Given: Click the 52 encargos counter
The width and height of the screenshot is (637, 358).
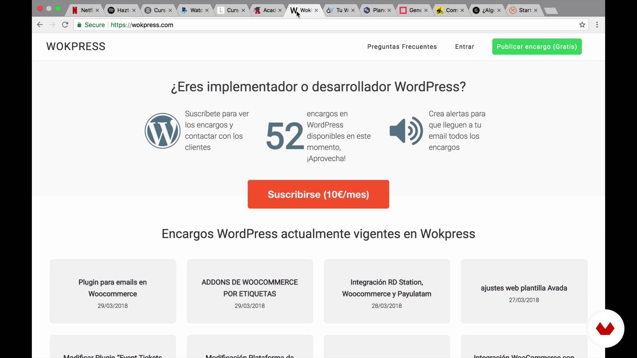Looking at the screenshot, I should click(285, 136).
